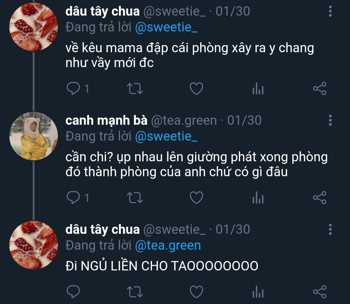350x304 pixels.
Task: Retweet the canh mạnh bà reply
Action: (135, 197)
